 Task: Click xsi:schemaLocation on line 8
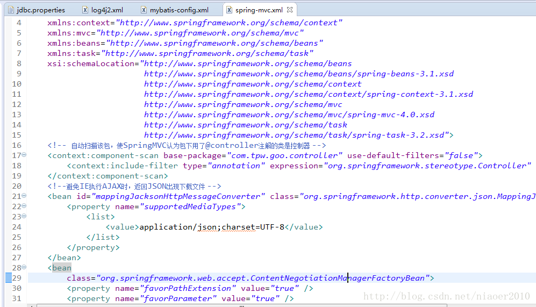pos(90,63)
